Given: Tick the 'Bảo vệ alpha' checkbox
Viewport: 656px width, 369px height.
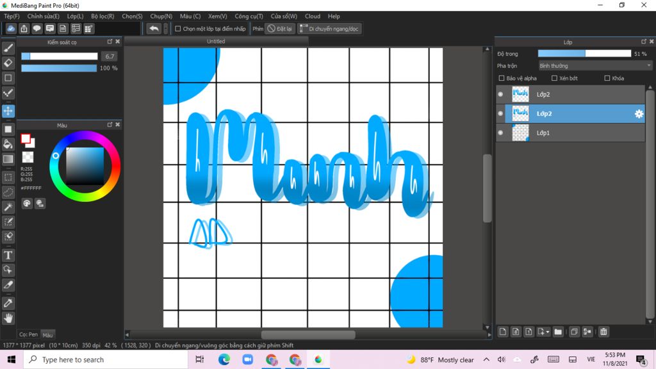Looking at the screenshot, I should coord(501,78).
